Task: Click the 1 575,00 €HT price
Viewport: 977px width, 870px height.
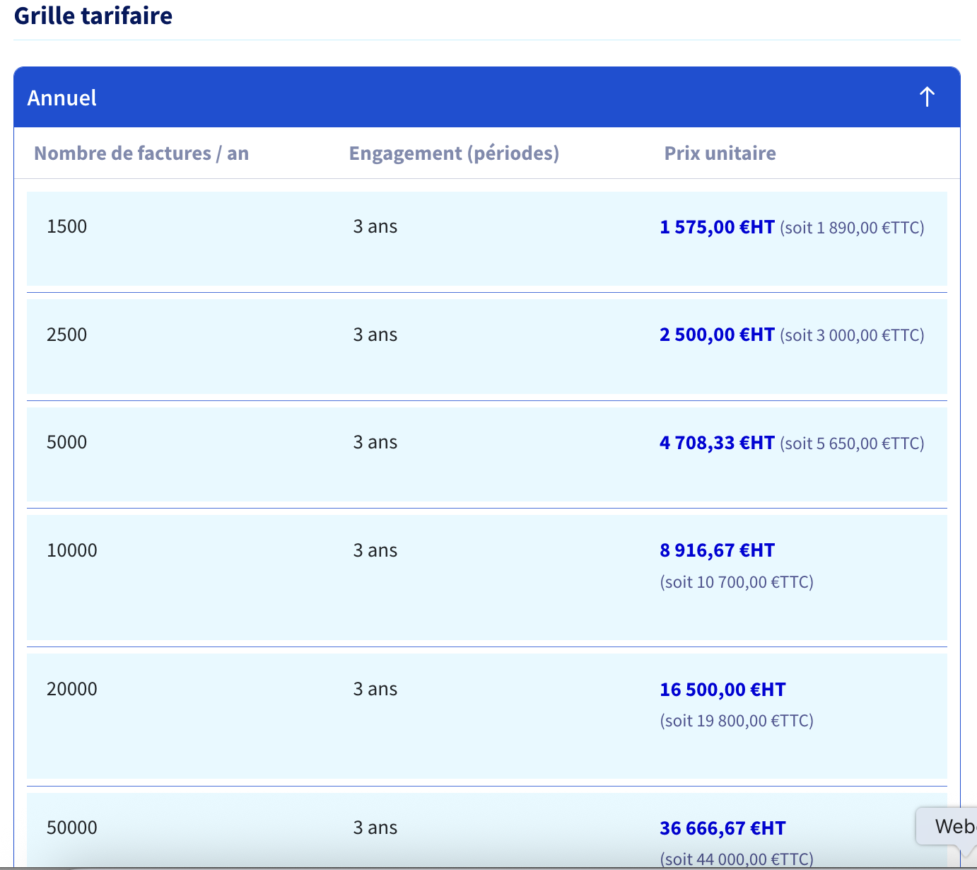Action: click(717, 227)
